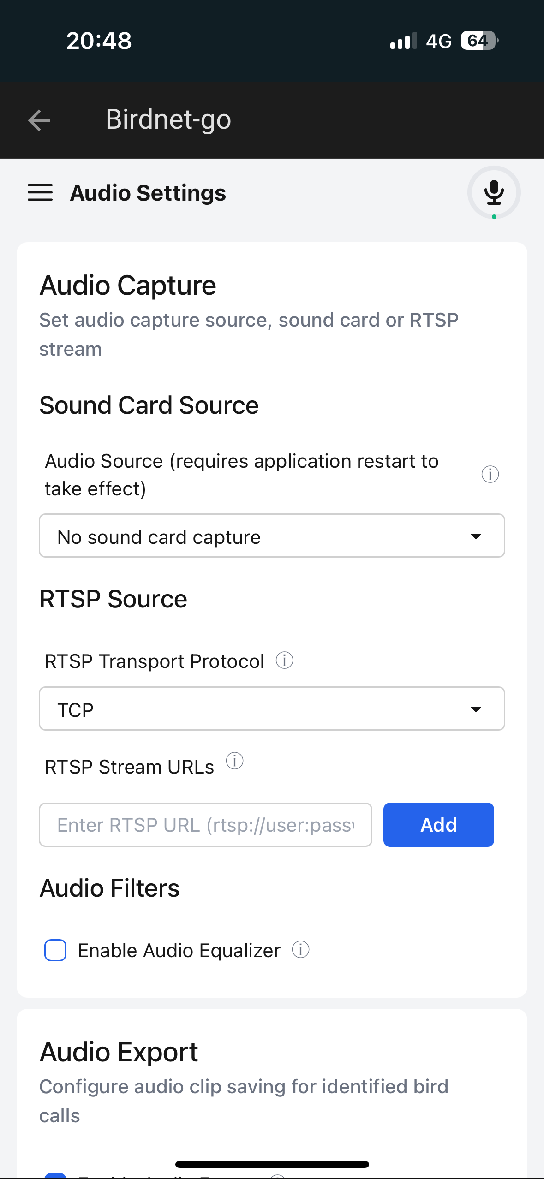The width and height of the screenshot is (544, 1179).
Task: Click the microphone audio level icon
Action: click(494, 192)
